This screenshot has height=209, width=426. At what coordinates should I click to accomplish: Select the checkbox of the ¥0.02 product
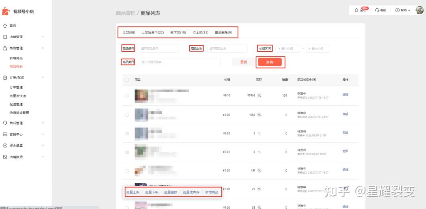127,152
